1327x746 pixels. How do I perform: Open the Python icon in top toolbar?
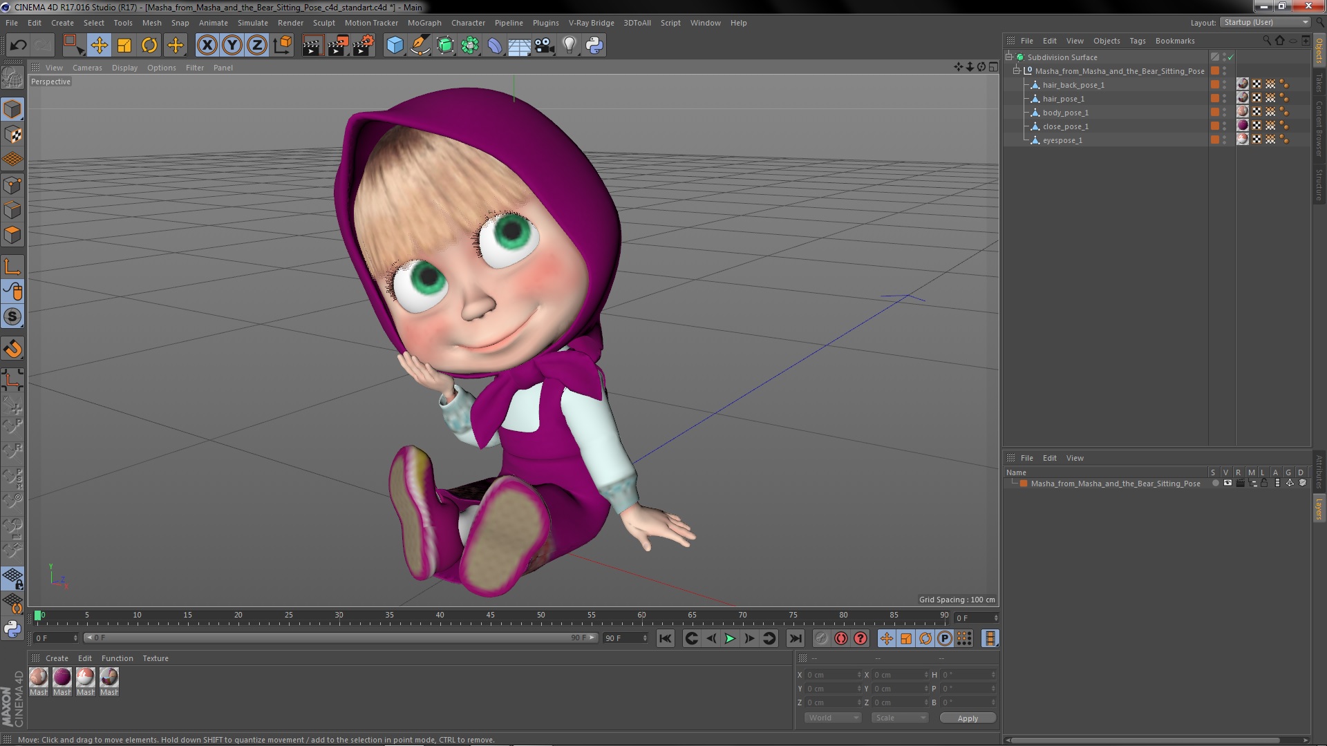[x=594, y=46]
